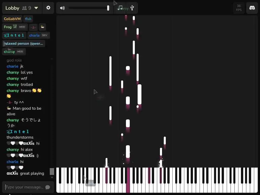Mute sound via speaker icon
260x195 pixels.
click(x=62, y=8)
